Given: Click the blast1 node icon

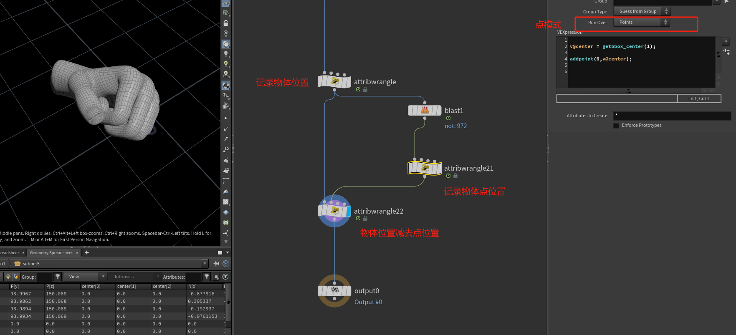Looking at the screenshot, I should point(425,111).
